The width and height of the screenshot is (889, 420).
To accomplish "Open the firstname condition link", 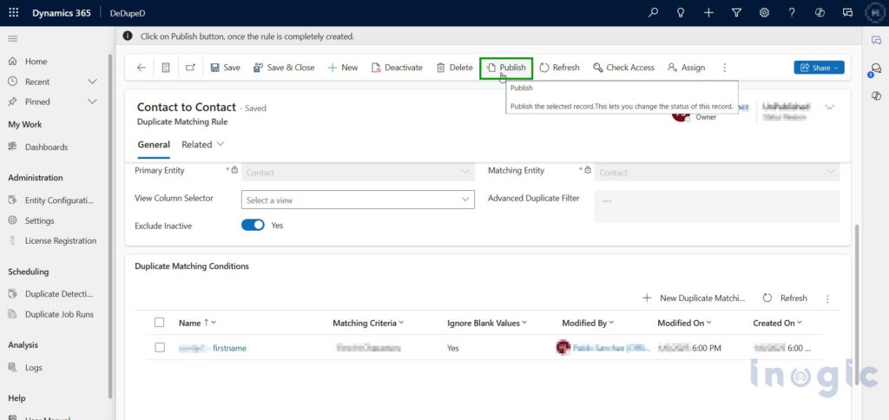I will [x=213, y=348].
